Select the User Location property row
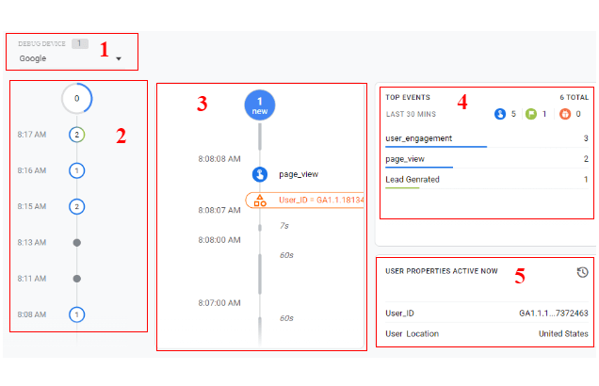599x386 pixels. (x=487, y=333)
